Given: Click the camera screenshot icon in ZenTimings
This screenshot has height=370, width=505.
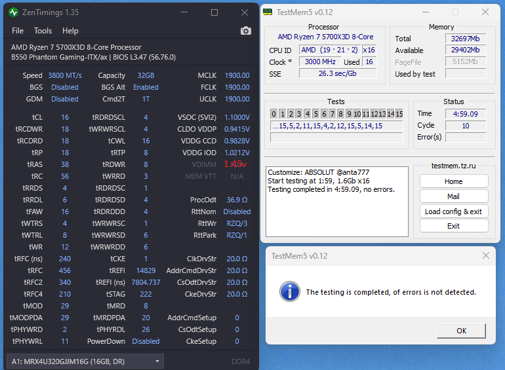Looking at the screenshot, I should [245, 31].
